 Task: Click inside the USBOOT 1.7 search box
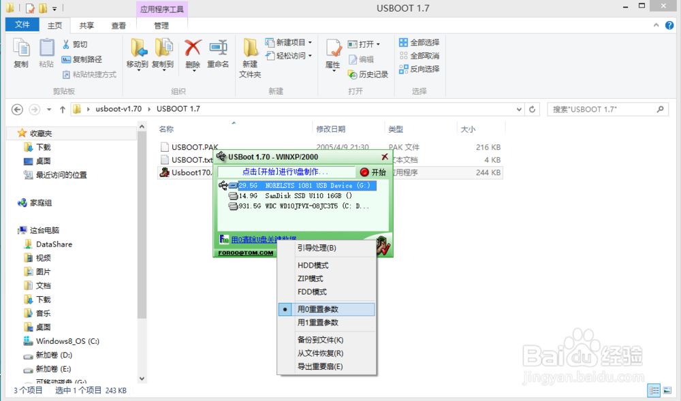click(606, 109)
